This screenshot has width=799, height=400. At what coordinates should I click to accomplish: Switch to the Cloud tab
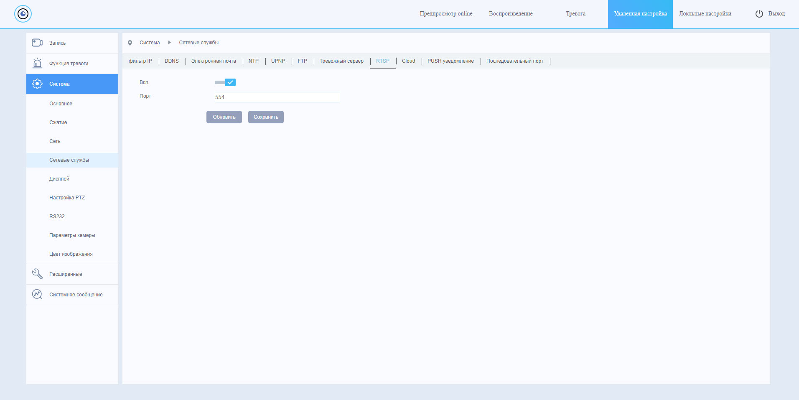point(409,61)
